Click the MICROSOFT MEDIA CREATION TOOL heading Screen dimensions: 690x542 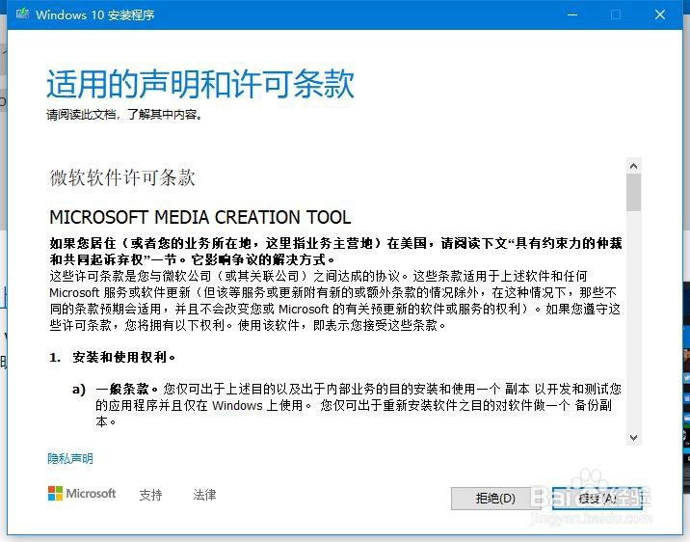coord(200,217)
